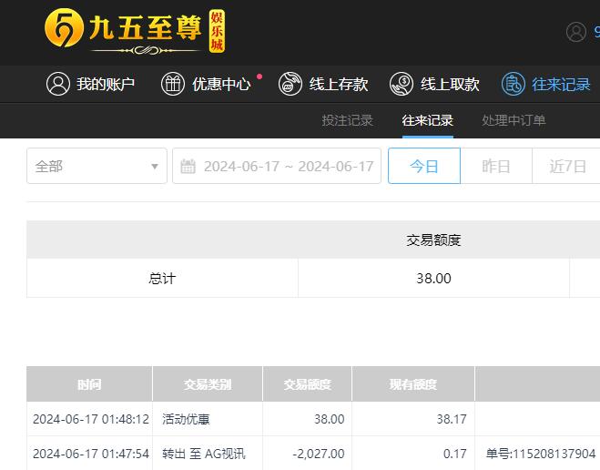Click the 优惠中心 gift box icon

(173, 84)
